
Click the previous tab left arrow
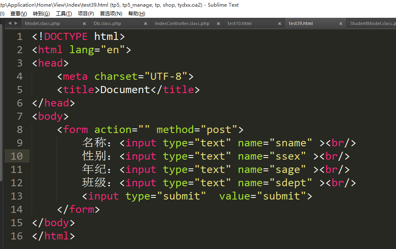(x=10, y=23)
